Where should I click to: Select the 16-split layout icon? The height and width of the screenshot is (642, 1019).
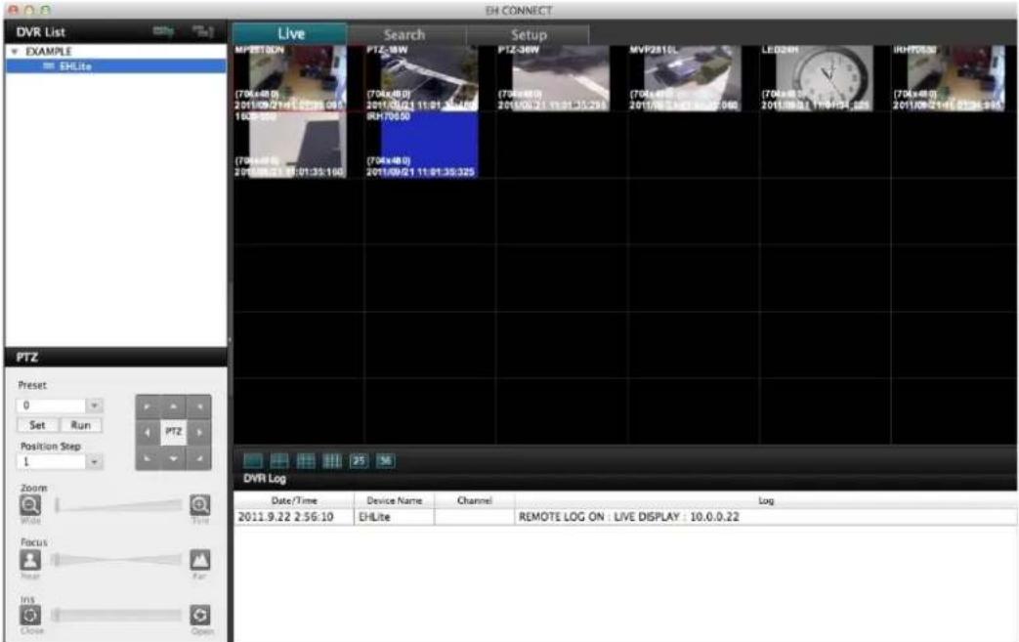pos(332,460)
